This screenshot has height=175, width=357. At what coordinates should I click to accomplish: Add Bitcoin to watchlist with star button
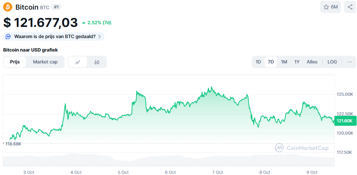[x=330, y=7]
